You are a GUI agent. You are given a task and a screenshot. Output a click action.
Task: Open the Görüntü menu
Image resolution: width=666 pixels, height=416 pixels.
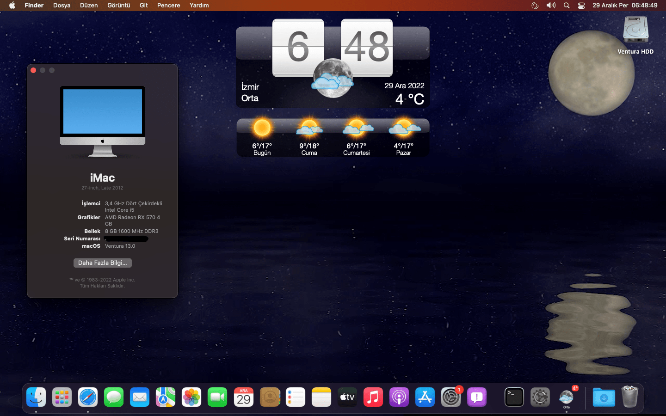tap(118, 6)
